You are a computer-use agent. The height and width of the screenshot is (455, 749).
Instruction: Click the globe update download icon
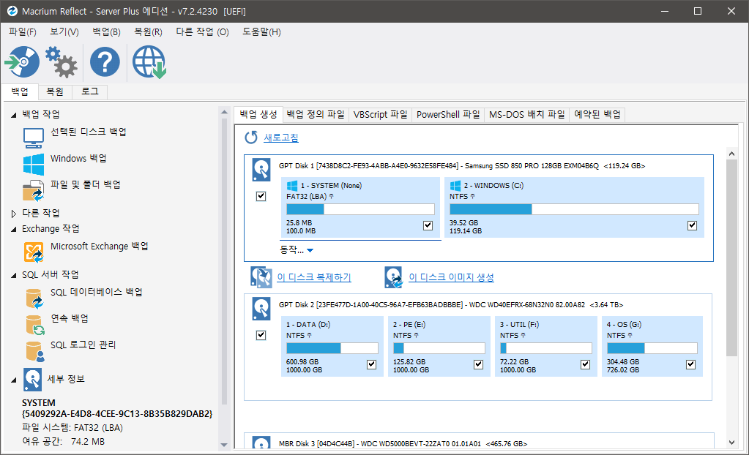(x=149, y=61)
